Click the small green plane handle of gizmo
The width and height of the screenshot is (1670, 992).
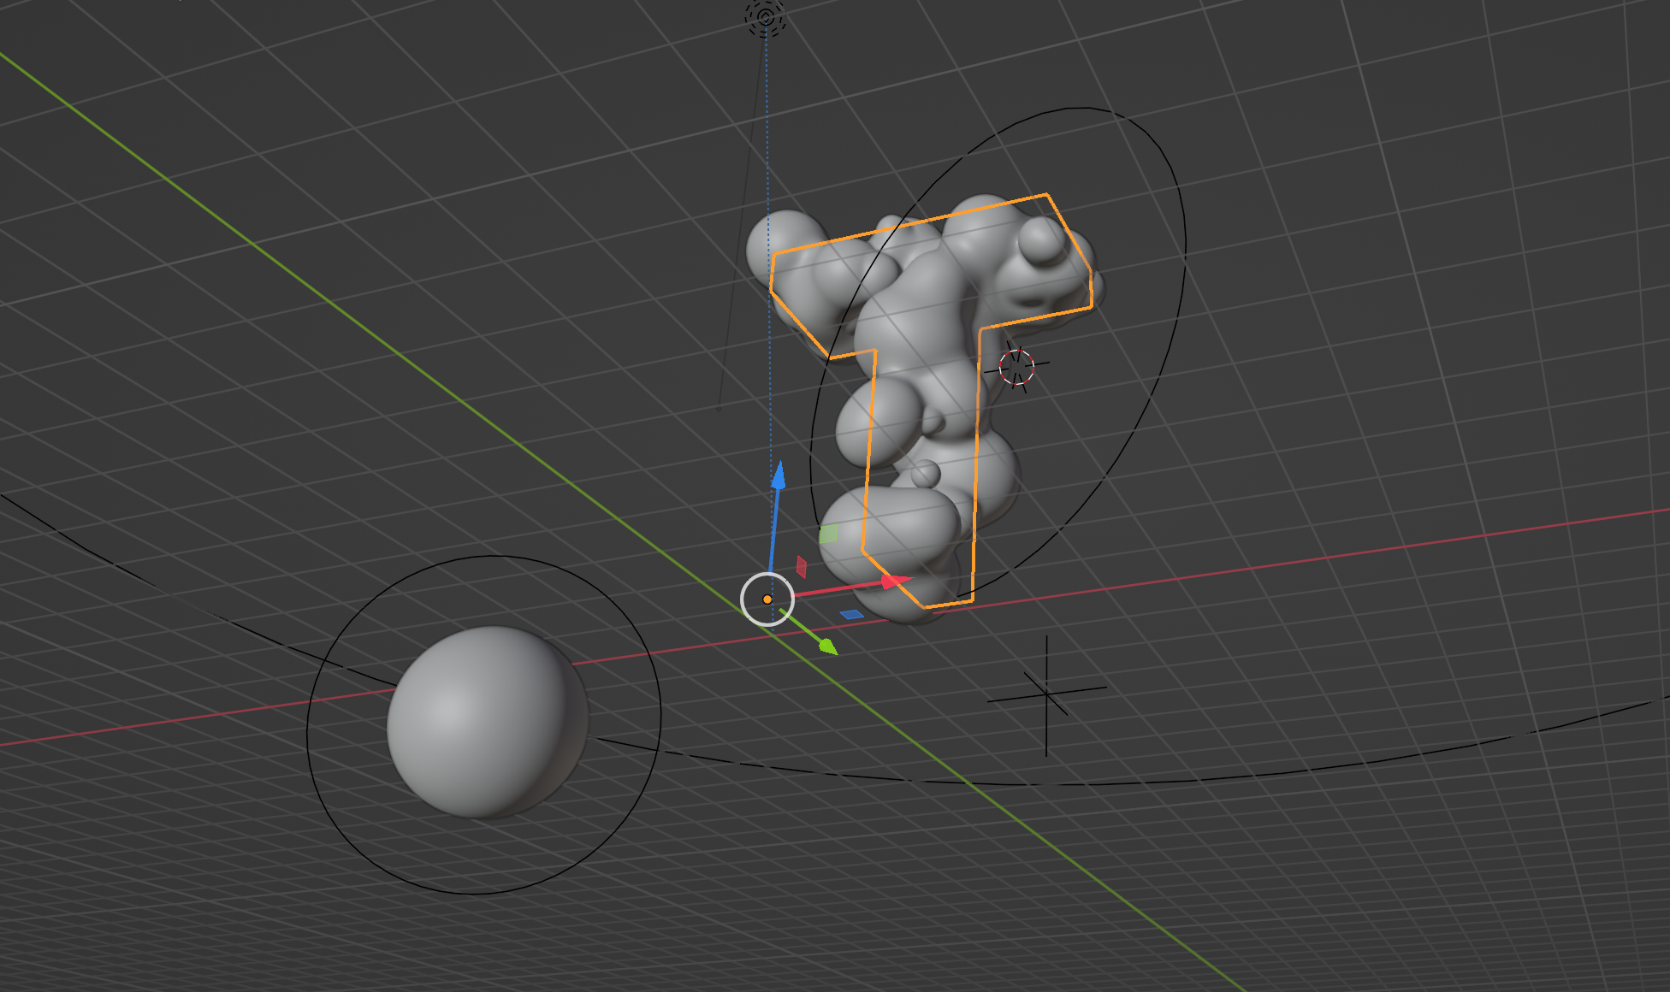pos(828,534)
